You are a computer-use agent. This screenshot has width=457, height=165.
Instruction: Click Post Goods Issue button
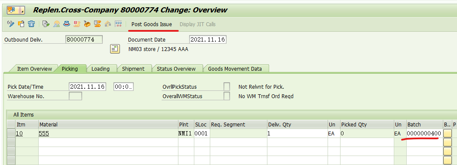click(152, 24)
